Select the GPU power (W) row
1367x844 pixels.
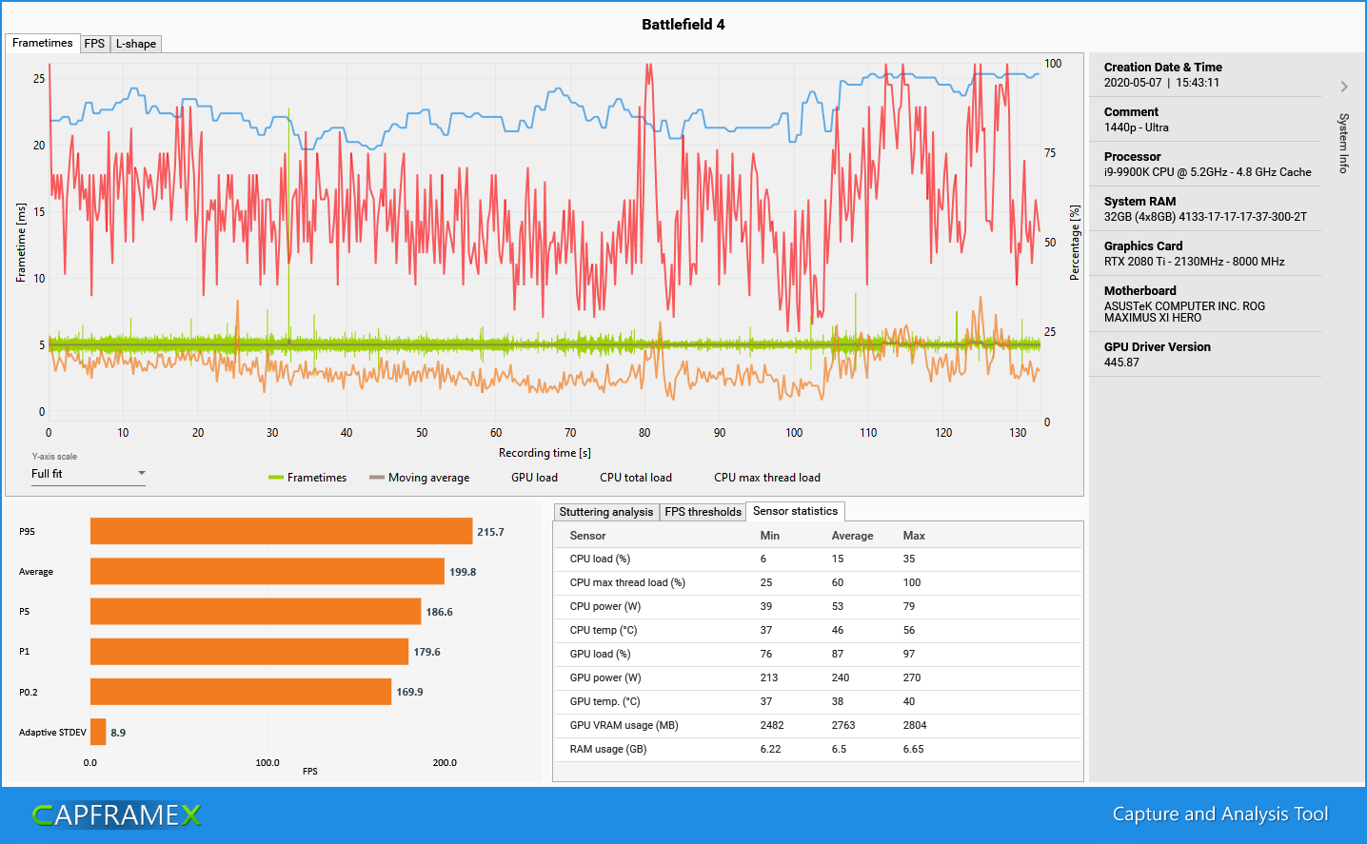(x=818, y=677)
